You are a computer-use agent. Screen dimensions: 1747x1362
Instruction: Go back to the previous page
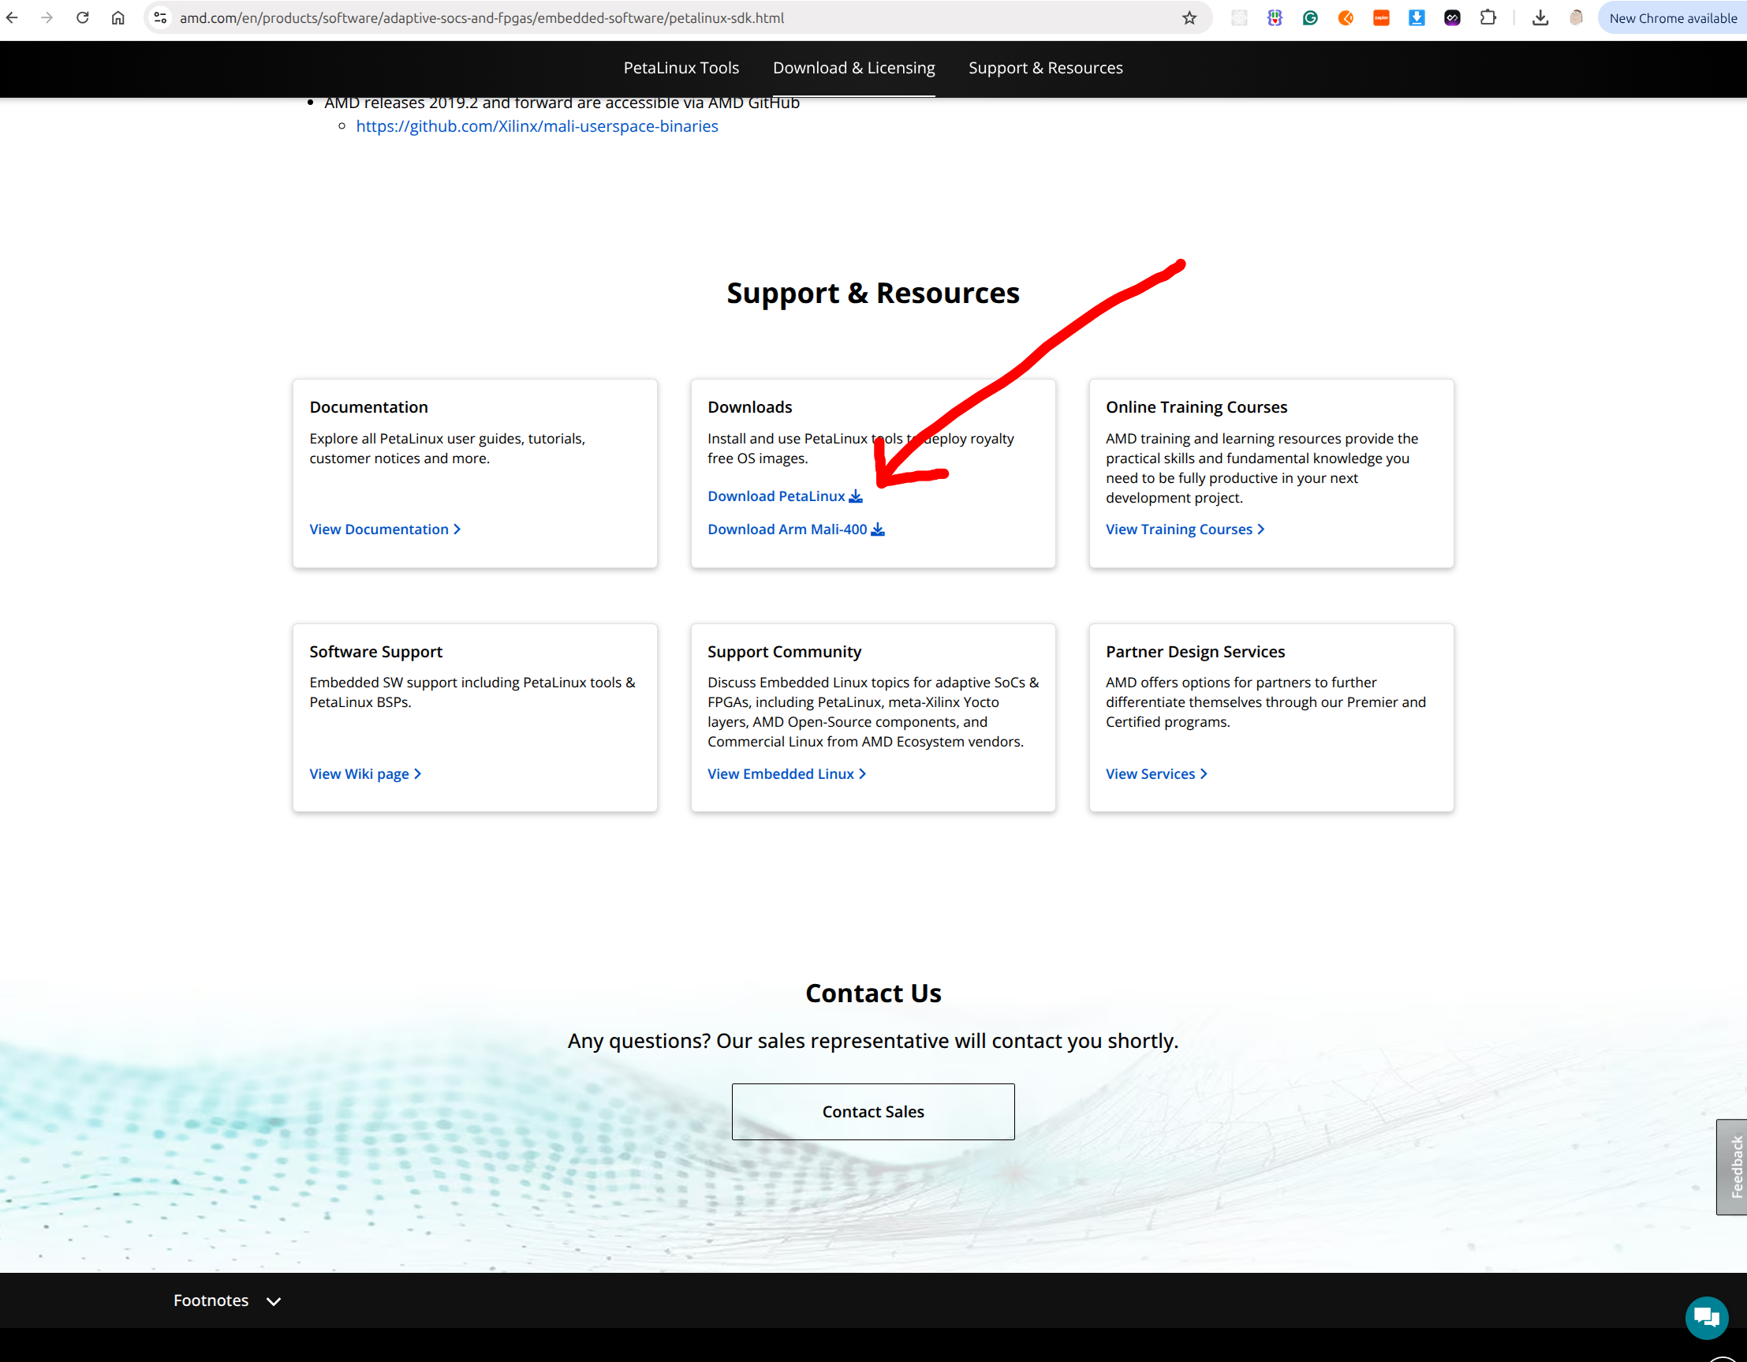[12, 17]
